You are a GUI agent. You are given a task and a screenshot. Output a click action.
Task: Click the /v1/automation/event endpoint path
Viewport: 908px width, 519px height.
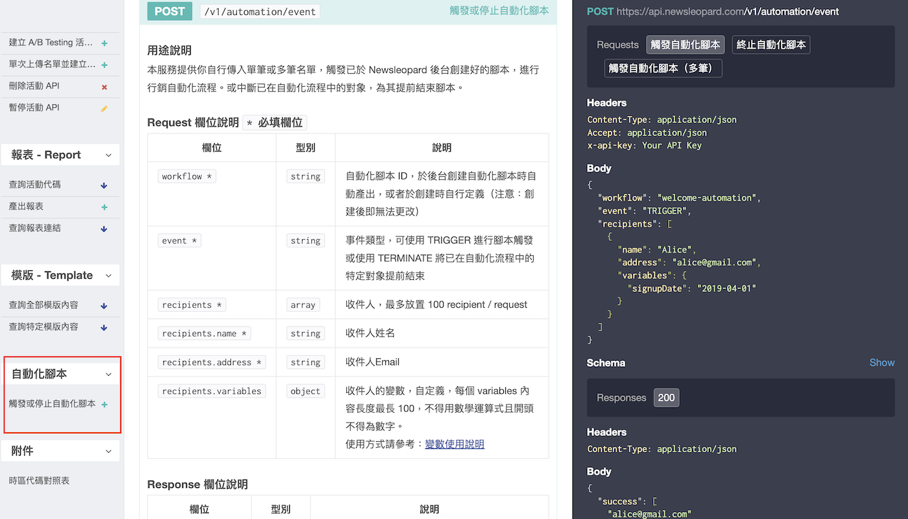click(x=259, y=12)
